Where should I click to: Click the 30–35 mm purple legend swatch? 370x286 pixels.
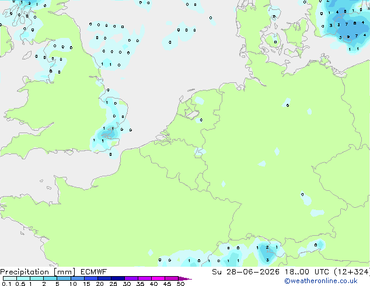[x=131, y=278]
